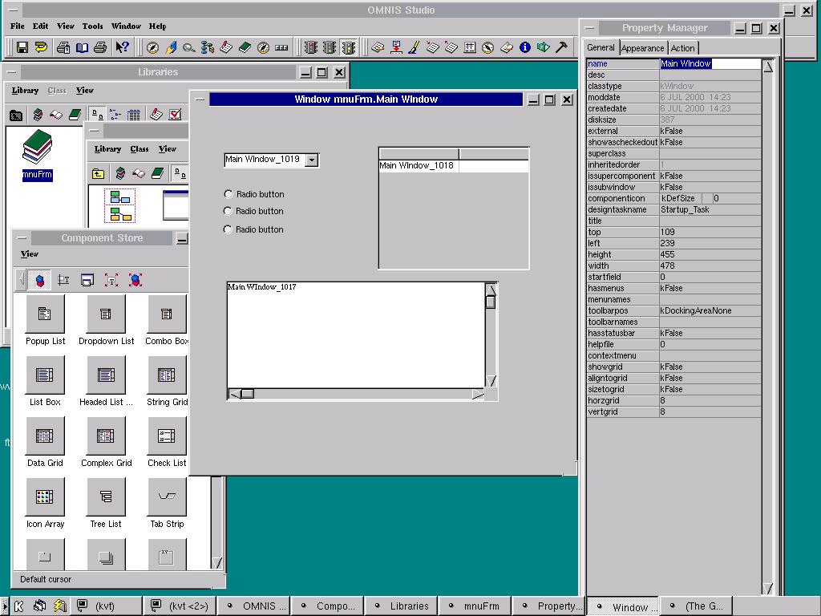This screenshot has height=616, width=821.
Task: Select the first Radio button
Action: pos(229,194)
